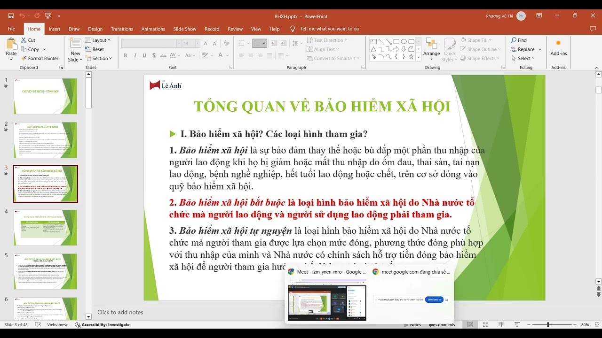Open the File menu

point(11,29)
